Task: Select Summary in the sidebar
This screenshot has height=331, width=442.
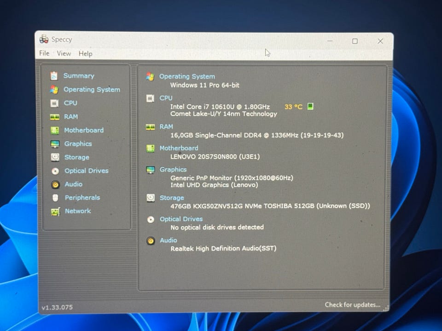Action: [x=79, y=76]
